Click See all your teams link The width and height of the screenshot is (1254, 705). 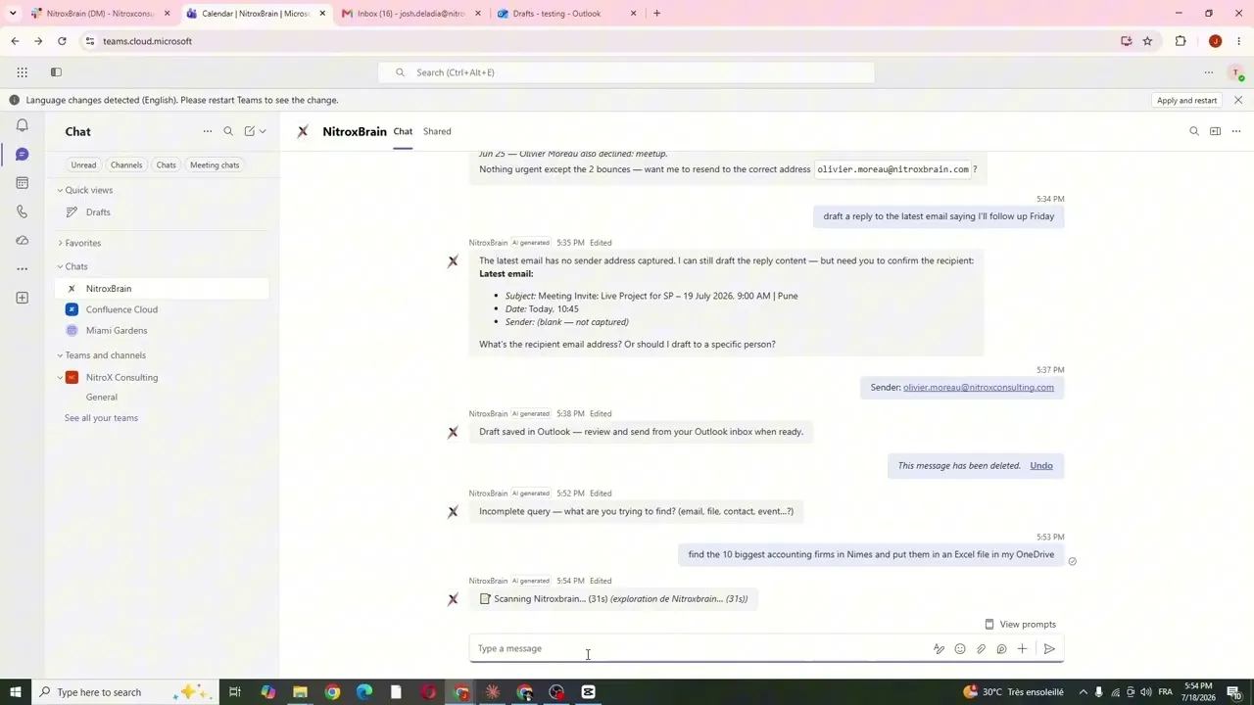[101, 418]
